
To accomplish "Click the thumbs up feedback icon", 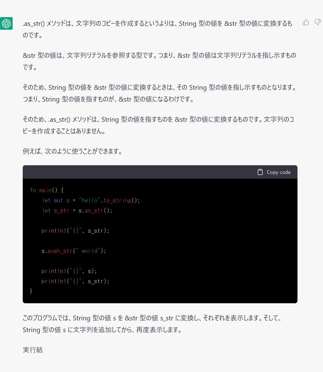I will point(306,22).
